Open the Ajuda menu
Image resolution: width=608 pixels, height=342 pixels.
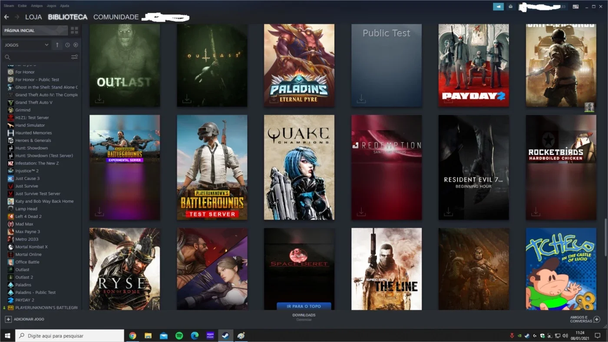(64, 6)
